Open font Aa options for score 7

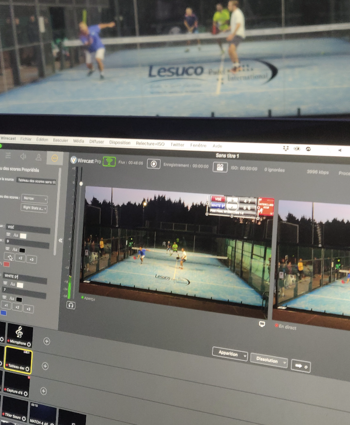click(x=11, y=298)
